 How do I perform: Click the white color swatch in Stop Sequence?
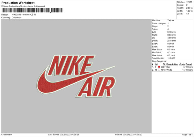[159, 70]
